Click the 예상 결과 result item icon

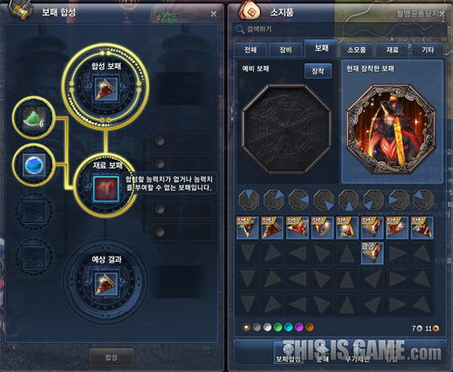coord(106,283)
